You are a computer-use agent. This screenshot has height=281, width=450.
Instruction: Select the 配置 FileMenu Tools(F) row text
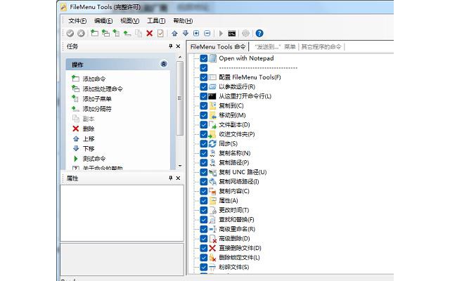pos(250,77)
